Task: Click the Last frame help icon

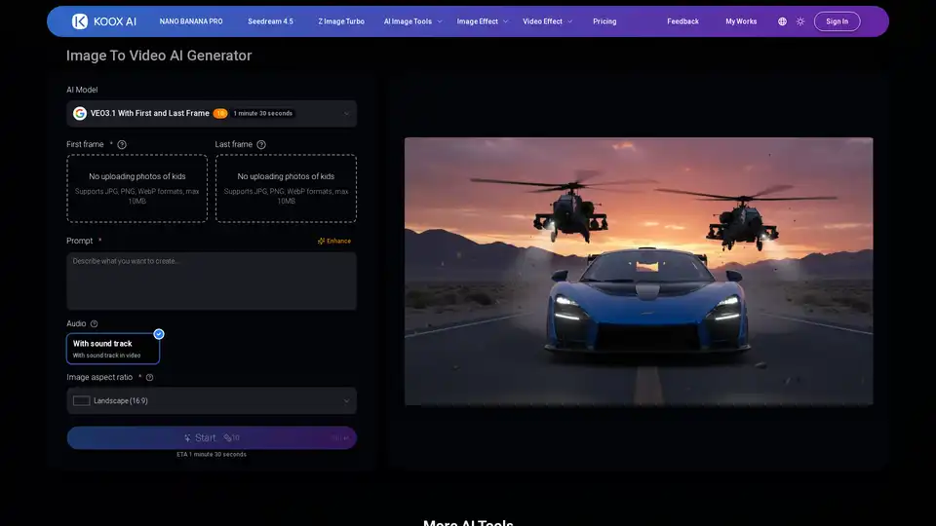Action: (261, 144)
